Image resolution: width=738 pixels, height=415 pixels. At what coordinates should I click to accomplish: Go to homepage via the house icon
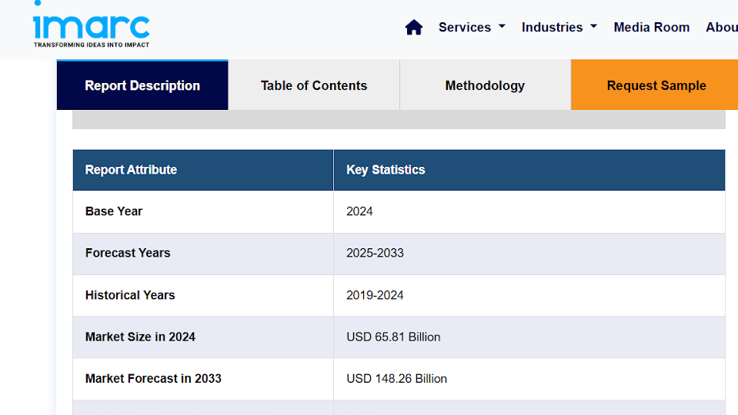(414, 28)
